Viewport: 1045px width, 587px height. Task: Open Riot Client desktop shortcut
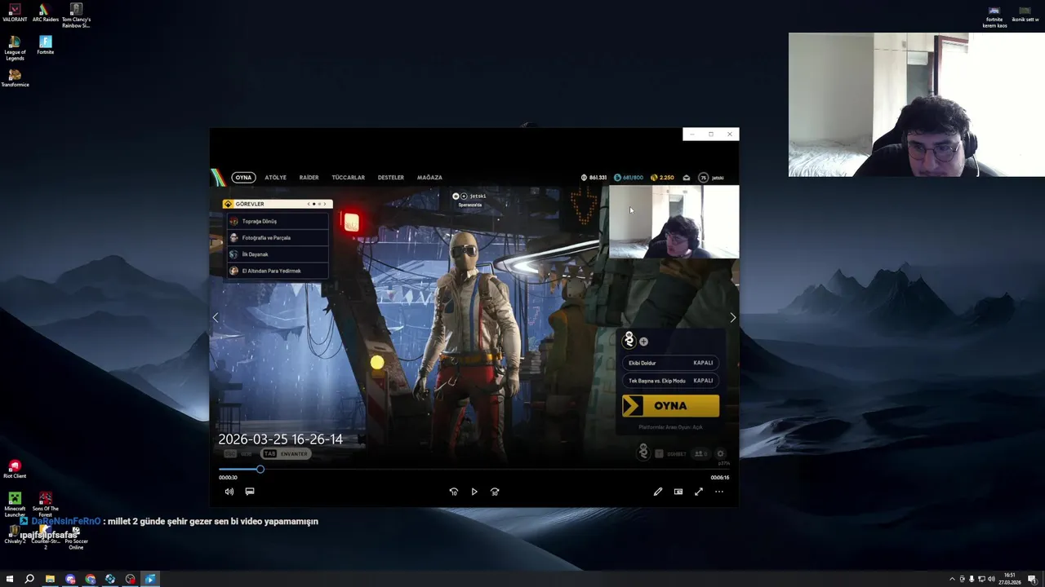15,470
